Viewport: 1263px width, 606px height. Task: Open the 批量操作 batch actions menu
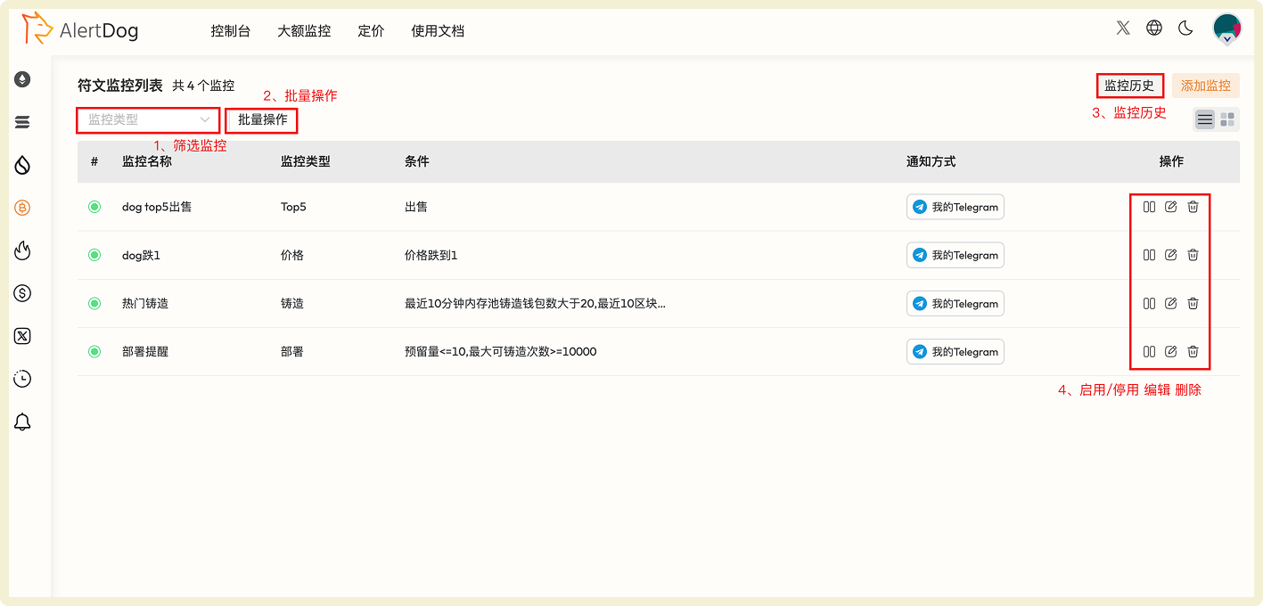261,119
